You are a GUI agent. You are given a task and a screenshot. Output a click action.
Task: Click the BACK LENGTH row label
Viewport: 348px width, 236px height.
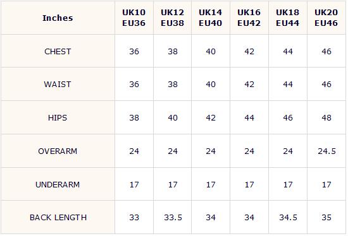click(x=58, y=218)
